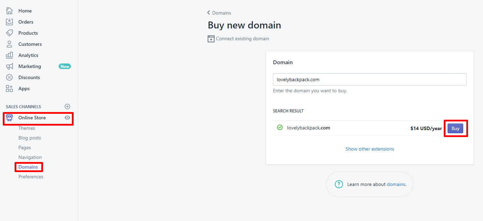
Task: Click the Home house icon in sidebar
Action: tap(9, 11)
